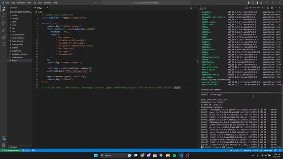
Task: Open Spotify from taskbar
Action: pyautogui.click(x=174, y=155)
